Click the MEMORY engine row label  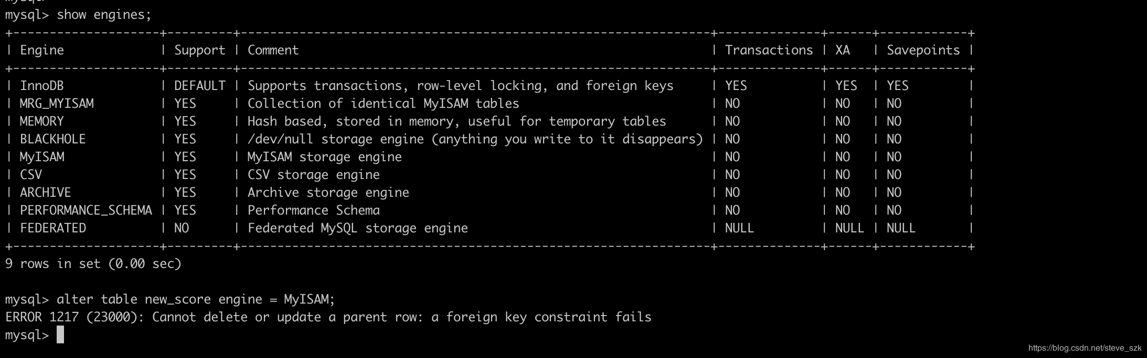[x=41, y=121]
